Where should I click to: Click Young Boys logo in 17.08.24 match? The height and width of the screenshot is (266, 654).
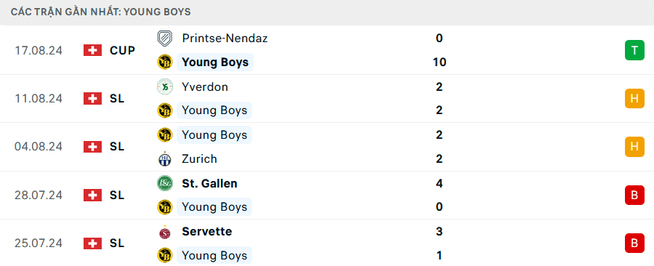[x=165, y=62]
